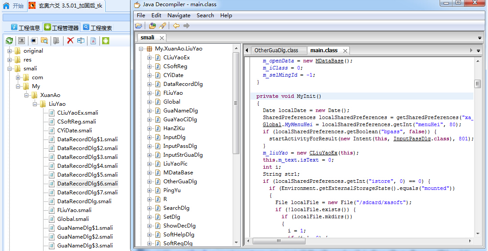This screenshot has width=488, height=251.
Task: Select CSoftReg.smali file in project tree
Action: [x=76, y=122]
